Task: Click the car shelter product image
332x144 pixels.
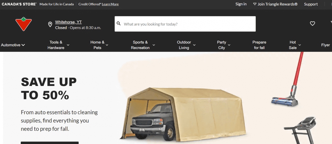Action: pos(183,114)
